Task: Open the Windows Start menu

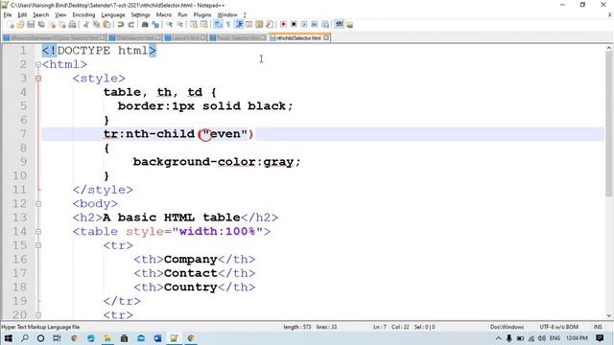Action: coord(8,338)
